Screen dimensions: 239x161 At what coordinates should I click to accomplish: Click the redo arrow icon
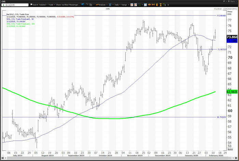(x=86, y=5)
